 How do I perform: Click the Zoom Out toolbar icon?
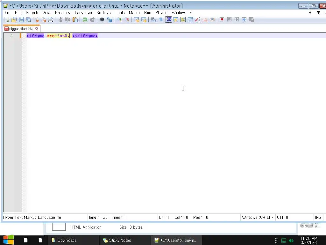pyautogui.click(x=126, y=19)
